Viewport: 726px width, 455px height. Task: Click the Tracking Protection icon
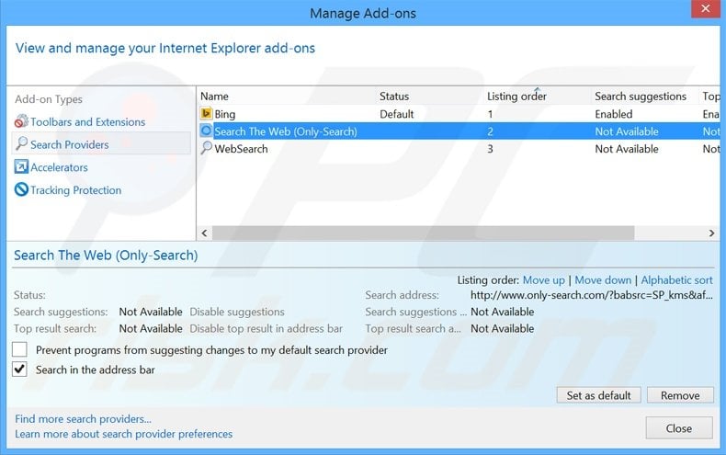tap(21, 189)
